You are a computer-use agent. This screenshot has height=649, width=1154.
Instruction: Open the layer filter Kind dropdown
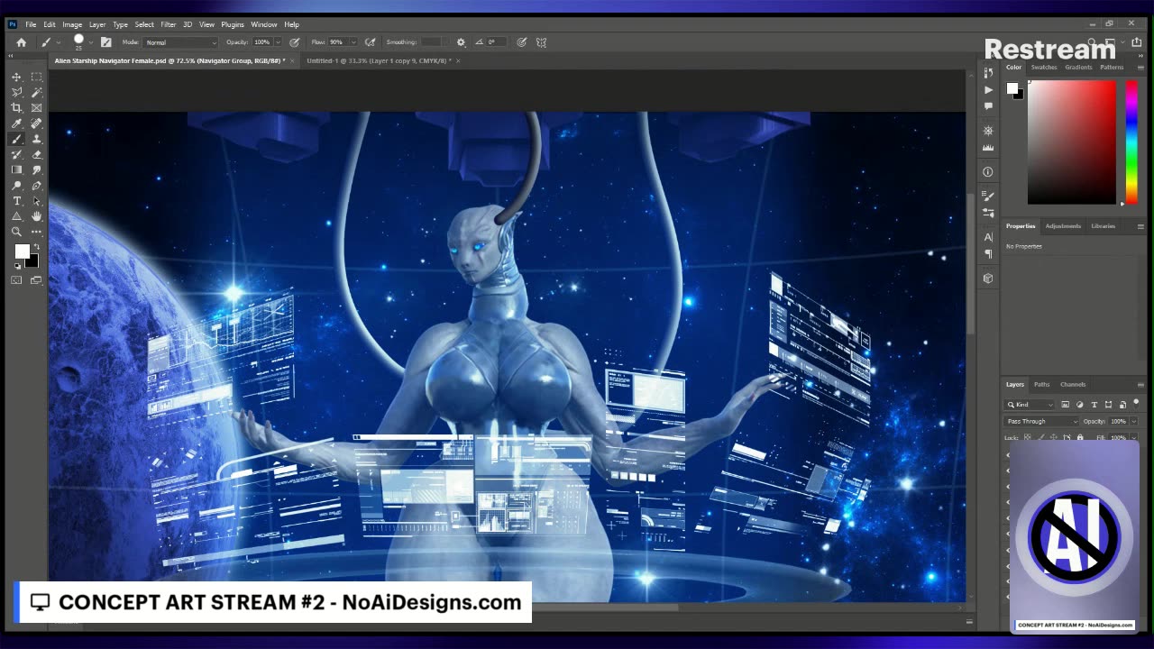point(1030,405)
